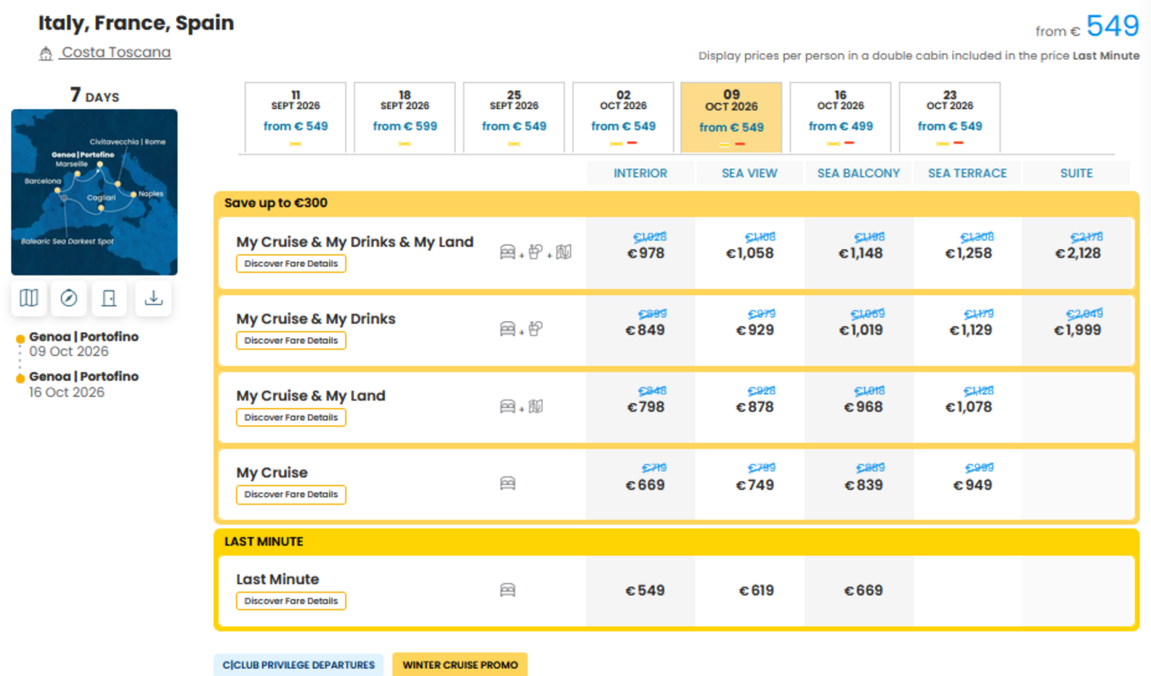Image resolution: width=1151 pixels, height=676 pixels.
Task: Choose €619 Last Minute Sea View price
Action: [756, 591]
